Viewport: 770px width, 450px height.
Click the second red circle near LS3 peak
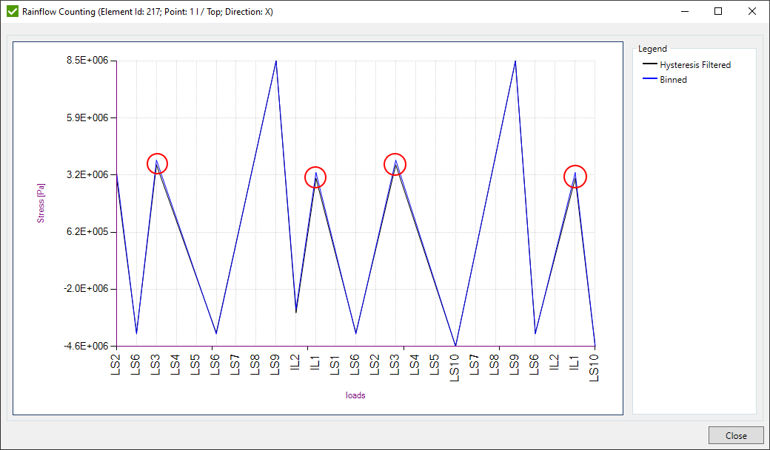pyautogui.click(x=395, y=163)
